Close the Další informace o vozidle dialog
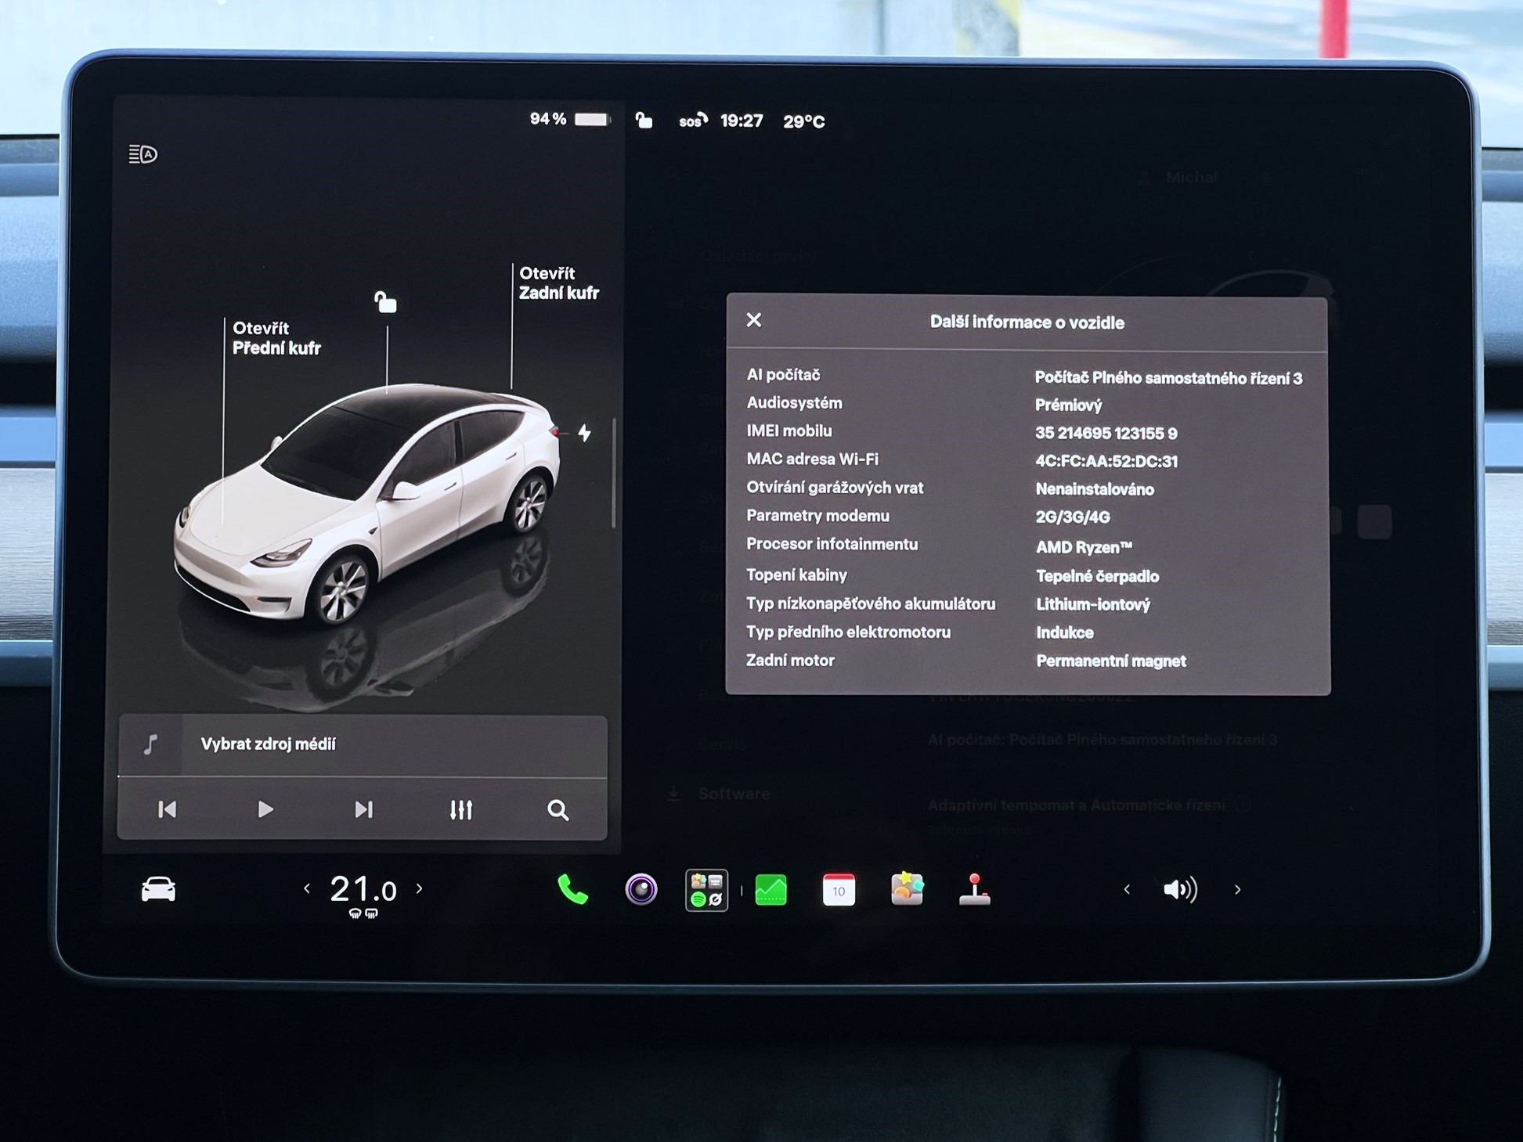 (754, 320)
